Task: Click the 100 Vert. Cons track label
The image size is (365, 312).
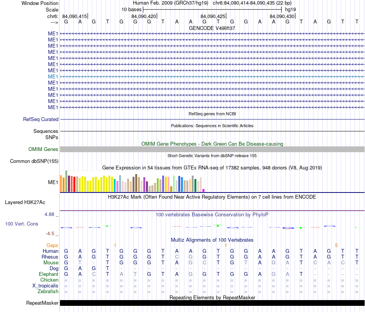Action: (22, 224)
